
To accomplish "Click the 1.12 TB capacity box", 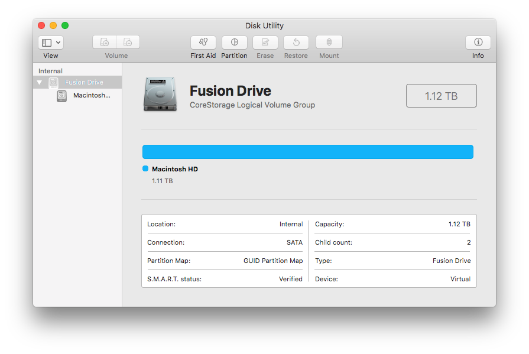I will click(x=441, y=96).
